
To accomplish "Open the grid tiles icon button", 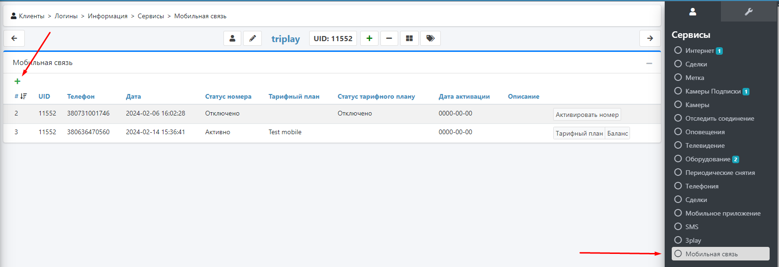I will point(409,38).
